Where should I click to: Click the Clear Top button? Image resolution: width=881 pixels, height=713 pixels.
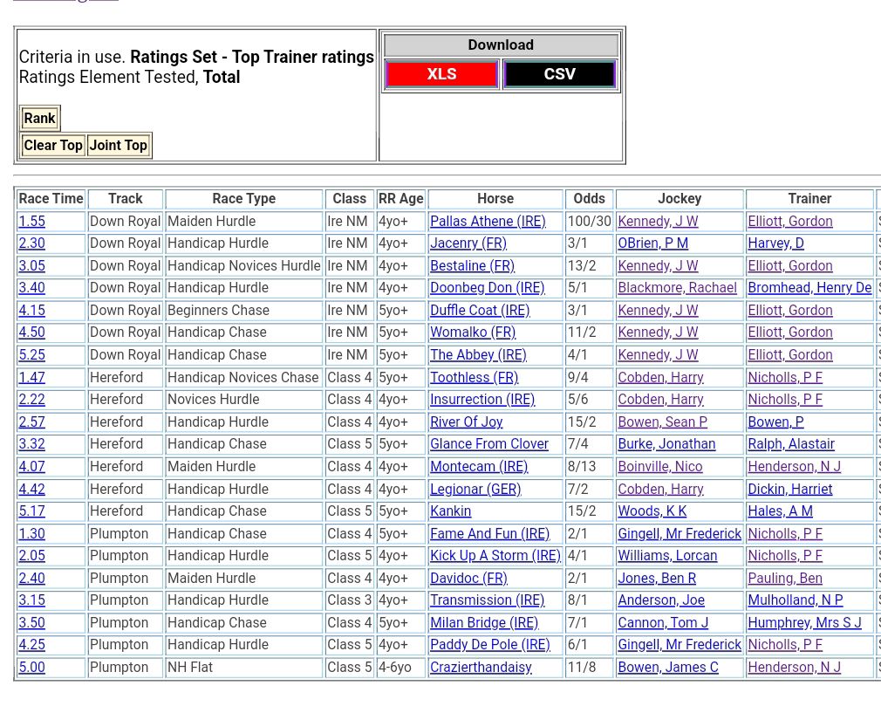(x=53, y=146)
